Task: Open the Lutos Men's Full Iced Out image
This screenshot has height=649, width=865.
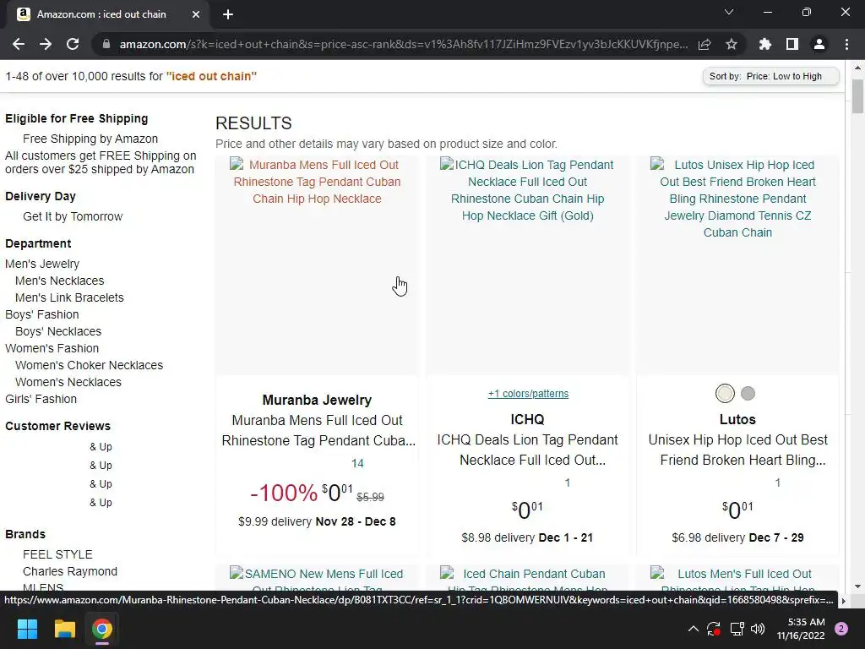Action: tap(737, 577)
